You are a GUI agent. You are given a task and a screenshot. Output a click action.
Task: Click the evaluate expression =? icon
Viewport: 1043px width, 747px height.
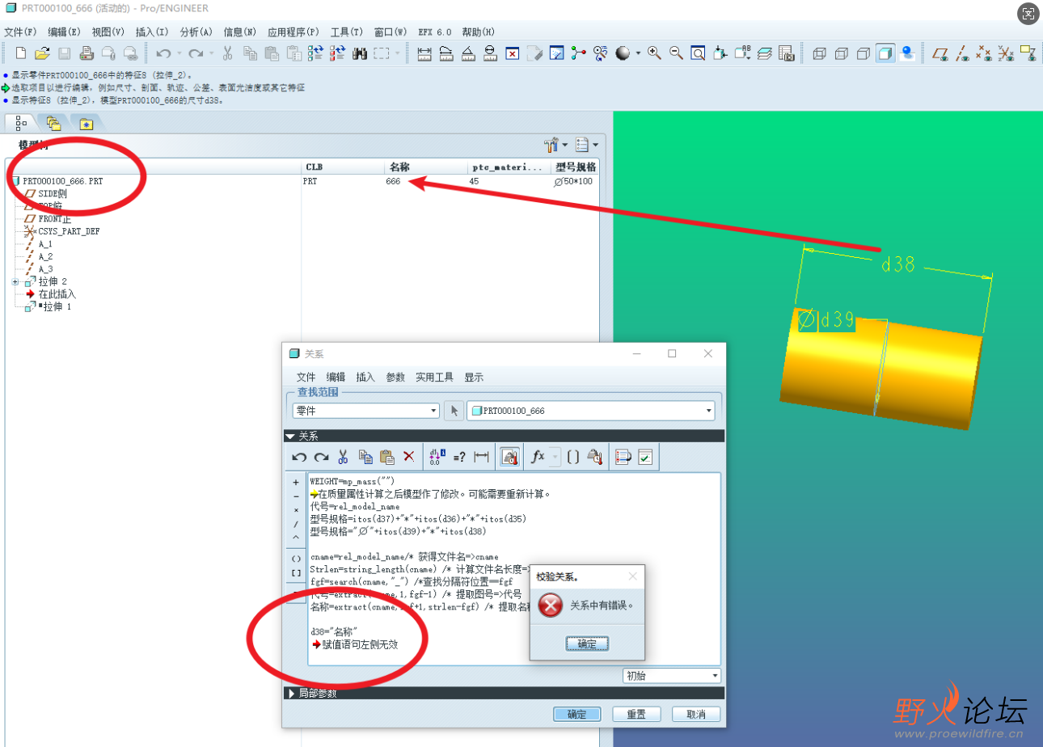click(x=459, y=457)
